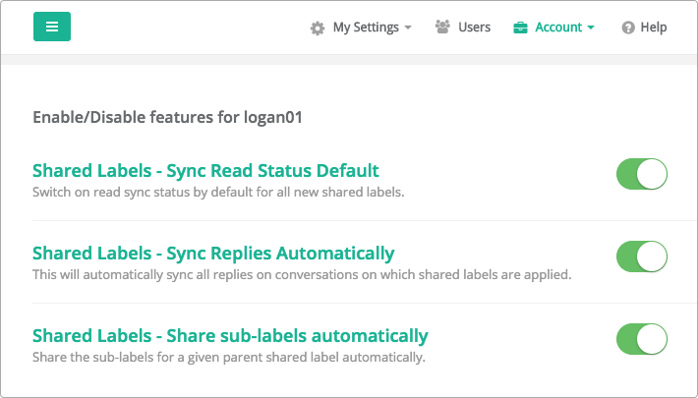This screenshot has width=698, height=398.
Task: Click the briefcase icon beside Account
Action: [520, 28]
